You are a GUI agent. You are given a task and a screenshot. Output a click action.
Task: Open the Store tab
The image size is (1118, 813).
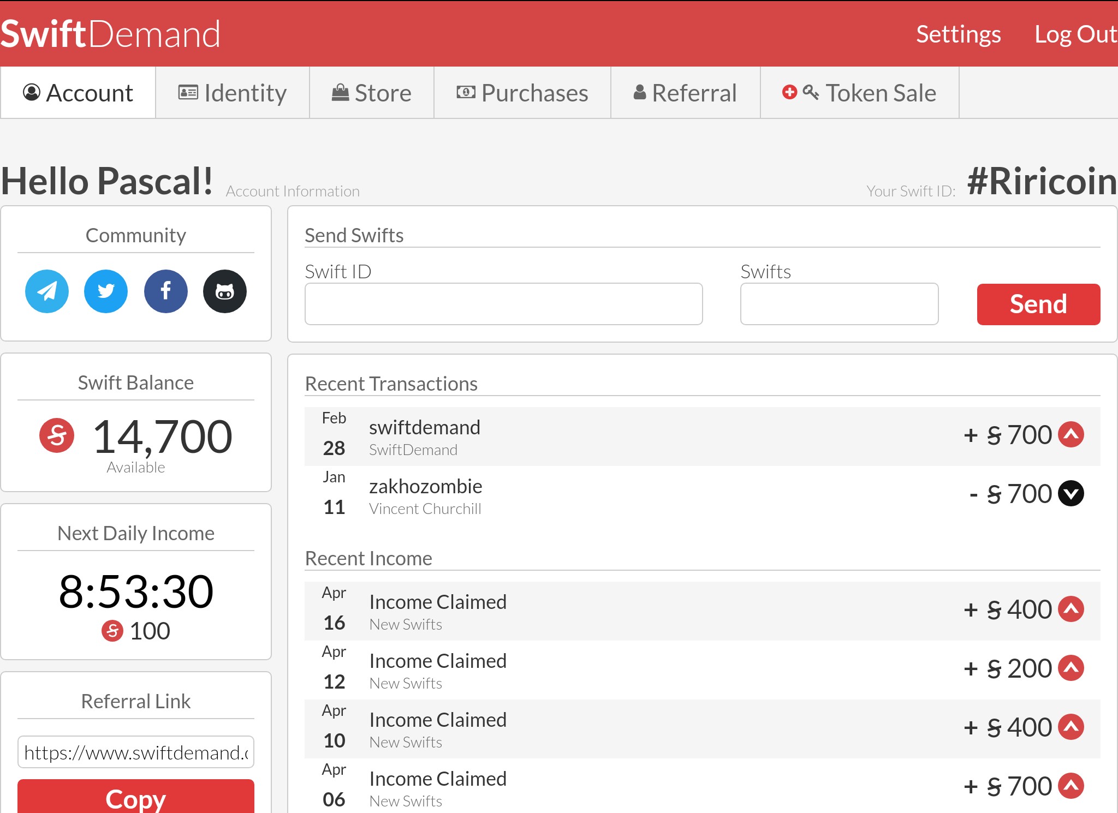372,93
